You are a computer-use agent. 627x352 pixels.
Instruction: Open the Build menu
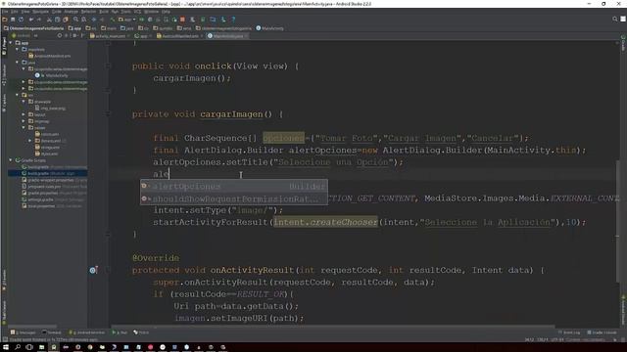(x=104, y=12)
